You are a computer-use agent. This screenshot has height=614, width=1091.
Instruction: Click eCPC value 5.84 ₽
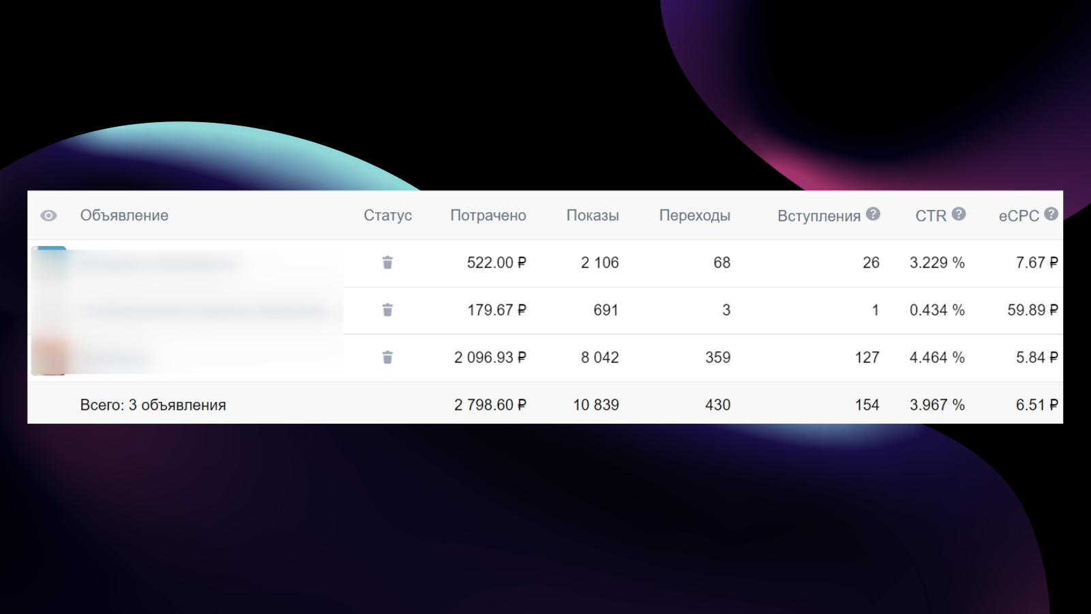click(1037, 357)
